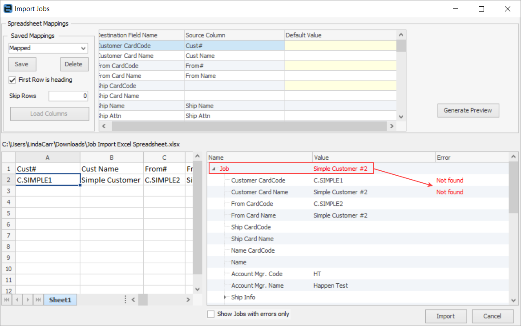Click the Skip Rows input field
The height and width of the screenshot is (326, 521).
69,96
